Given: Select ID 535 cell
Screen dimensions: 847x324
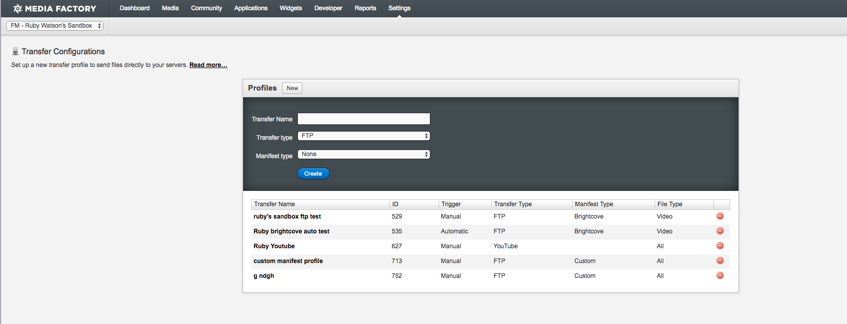Looking at the screenshot, I should click(397, 231).
